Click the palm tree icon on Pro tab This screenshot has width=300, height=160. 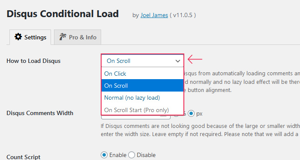pos(63,37)
